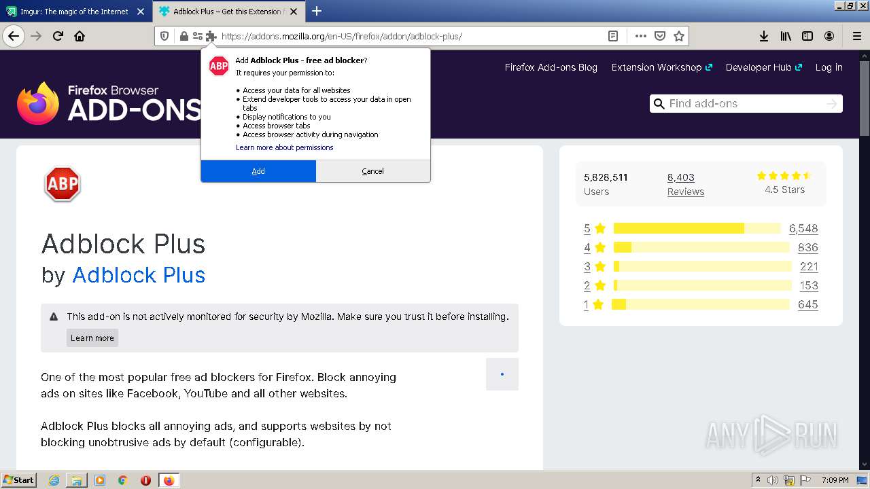
Task: Click tracking protection shield icon in address bar
Action: pos(164,36)
